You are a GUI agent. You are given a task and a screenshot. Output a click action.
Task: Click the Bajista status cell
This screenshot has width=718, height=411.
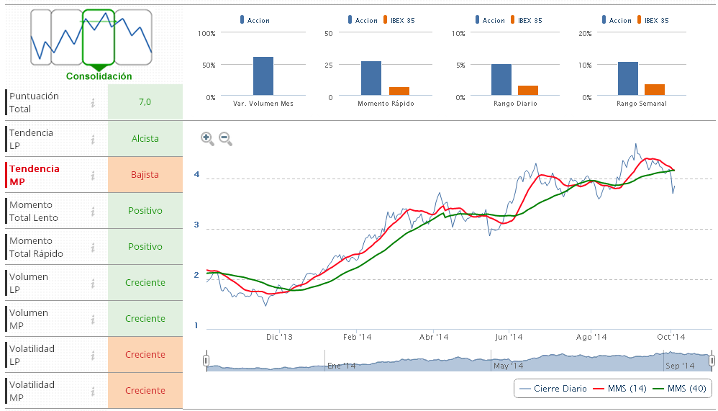(x=145, y=175)
